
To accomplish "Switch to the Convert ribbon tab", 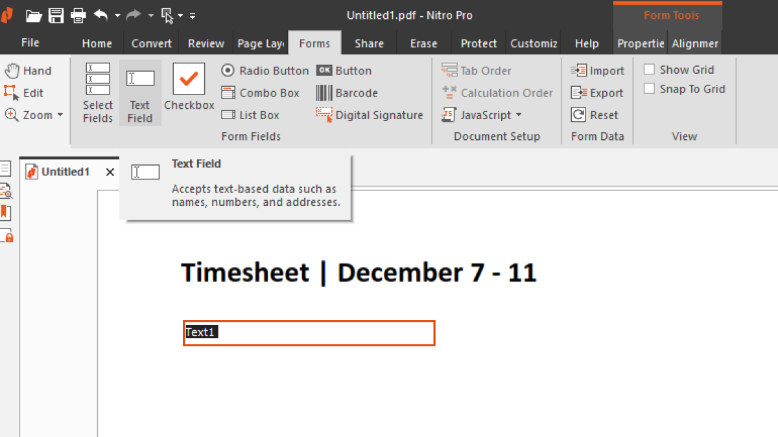I will coord(151,43).
